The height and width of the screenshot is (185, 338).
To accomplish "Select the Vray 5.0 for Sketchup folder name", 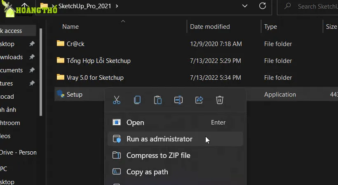I will click(95, 78).
